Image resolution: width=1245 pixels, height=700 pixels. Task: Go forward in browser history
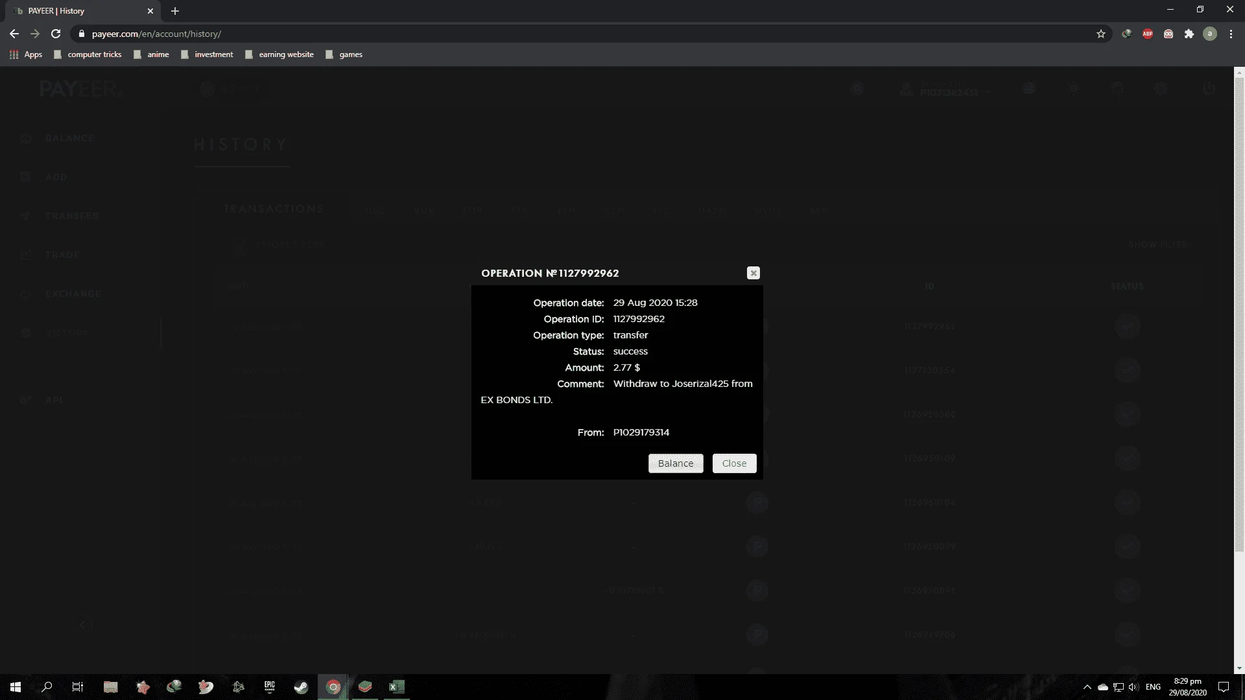(35, 34)
